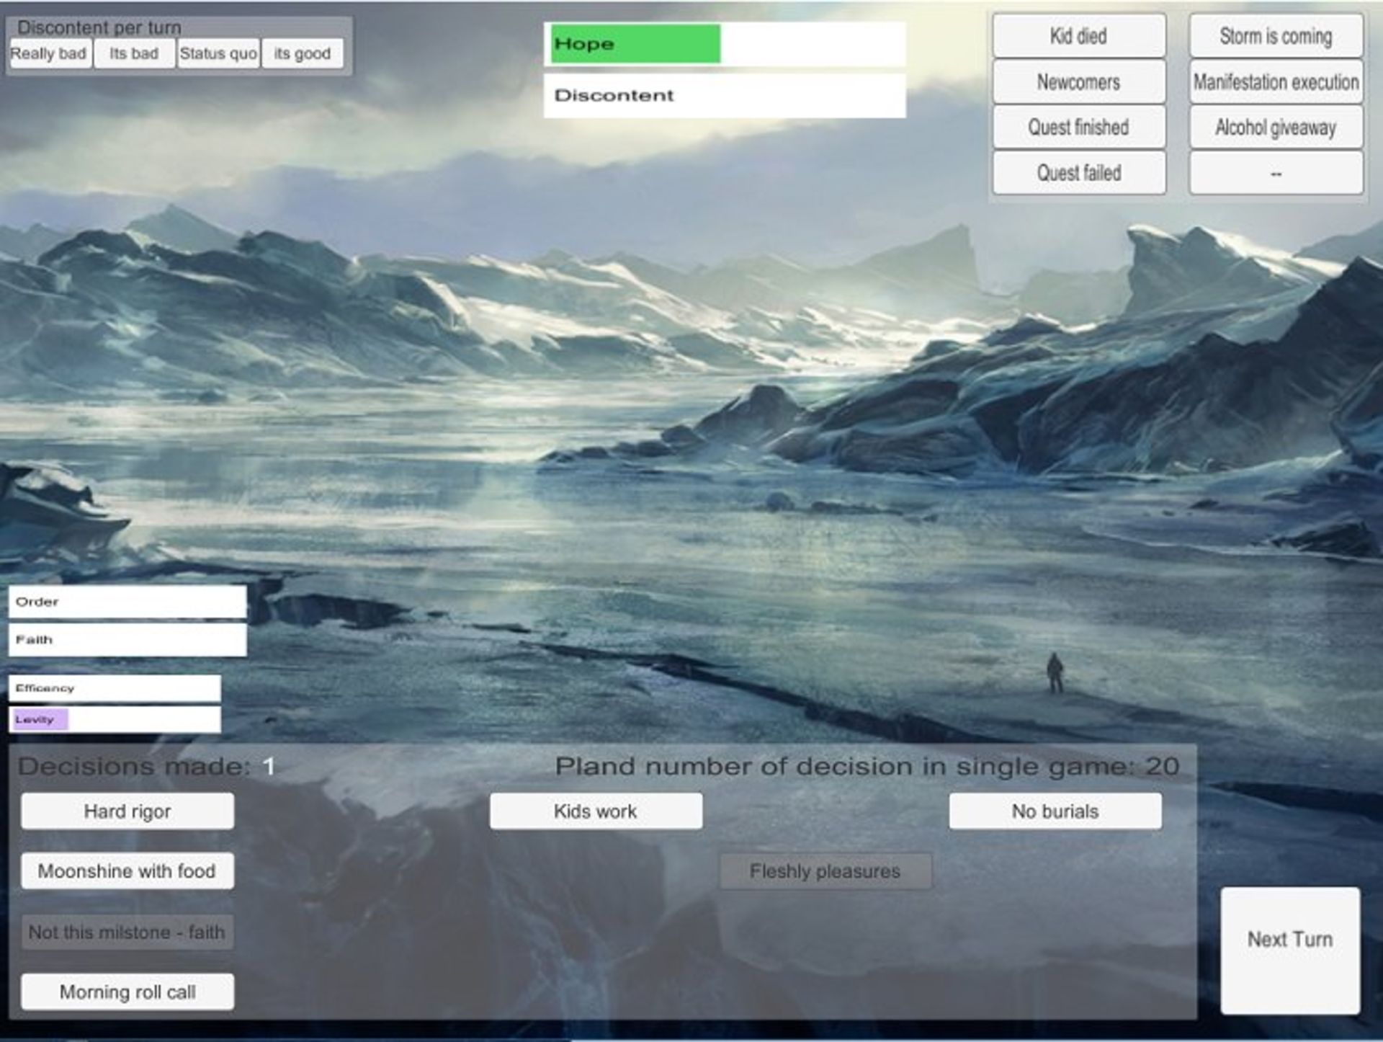
Task: Click the 'Decisions made: 1' counter text
Action: click(146, 766)
